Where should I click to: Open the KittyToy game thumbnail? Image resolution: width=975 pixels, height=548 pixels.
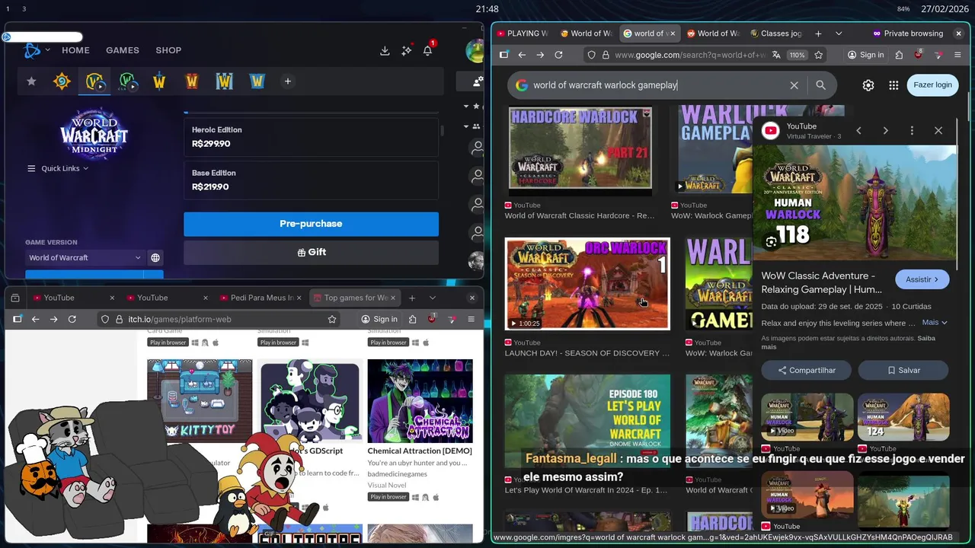[x=200, y=401]
